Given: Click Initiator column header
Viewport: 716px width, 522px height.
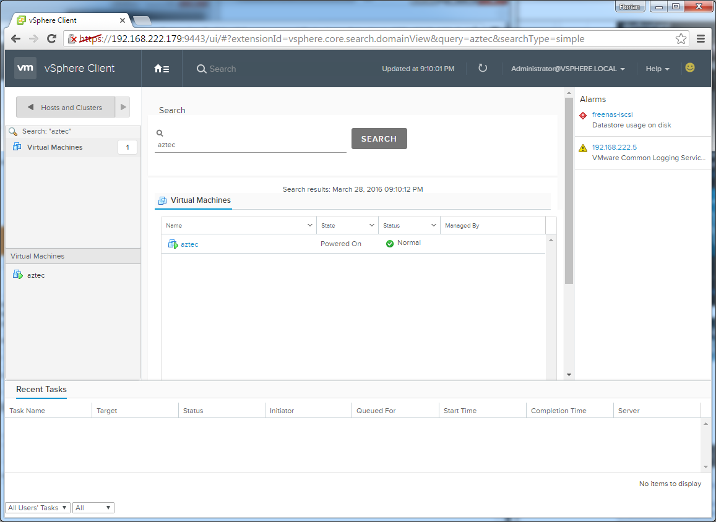Looking at the screenshot, I should coord(308,411).
